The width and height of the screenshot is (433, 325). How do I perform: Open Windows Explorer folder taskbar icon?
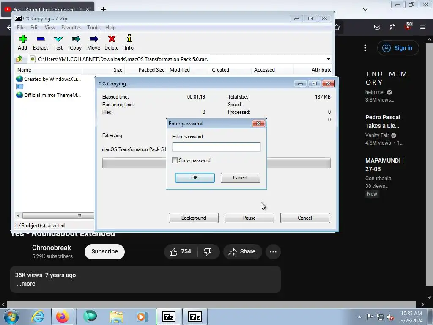point(116,317)
